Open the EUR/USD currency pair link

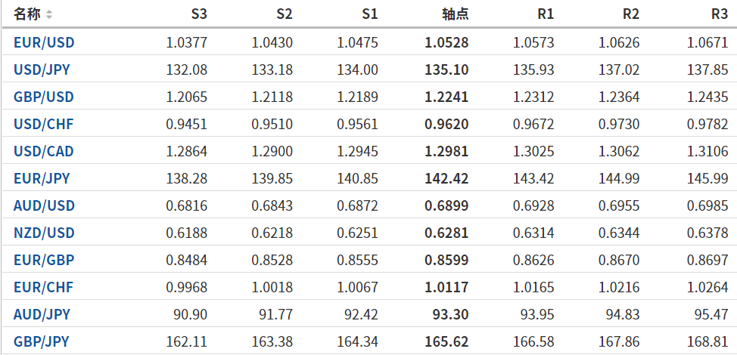pyautogui.click(x=44, y=43)
